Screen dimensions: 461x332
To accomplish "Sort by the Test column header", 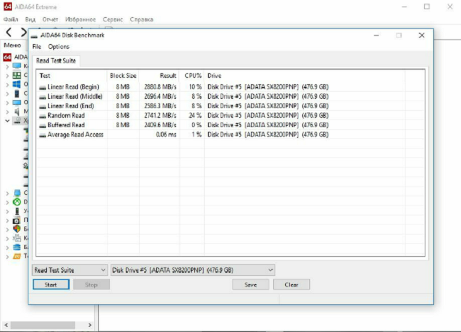I will click(x=72, y=76).
